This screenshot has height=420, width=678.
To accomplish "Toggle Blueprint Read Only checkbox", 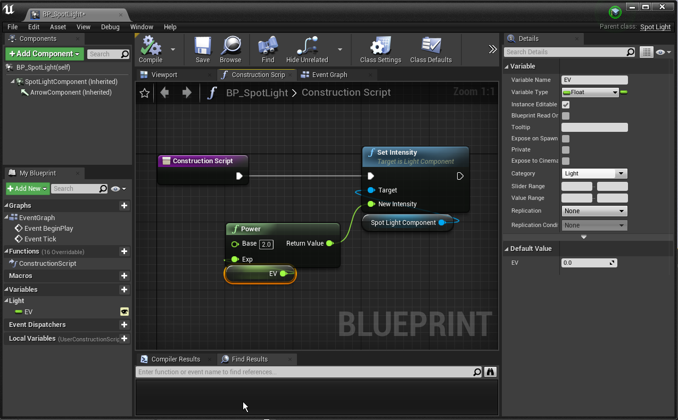I will click(x=566, y=116).
